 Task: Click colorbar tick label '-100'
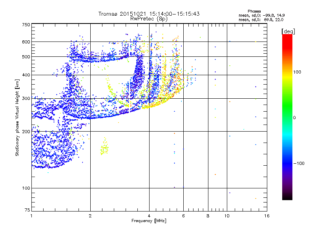point(299,163)
